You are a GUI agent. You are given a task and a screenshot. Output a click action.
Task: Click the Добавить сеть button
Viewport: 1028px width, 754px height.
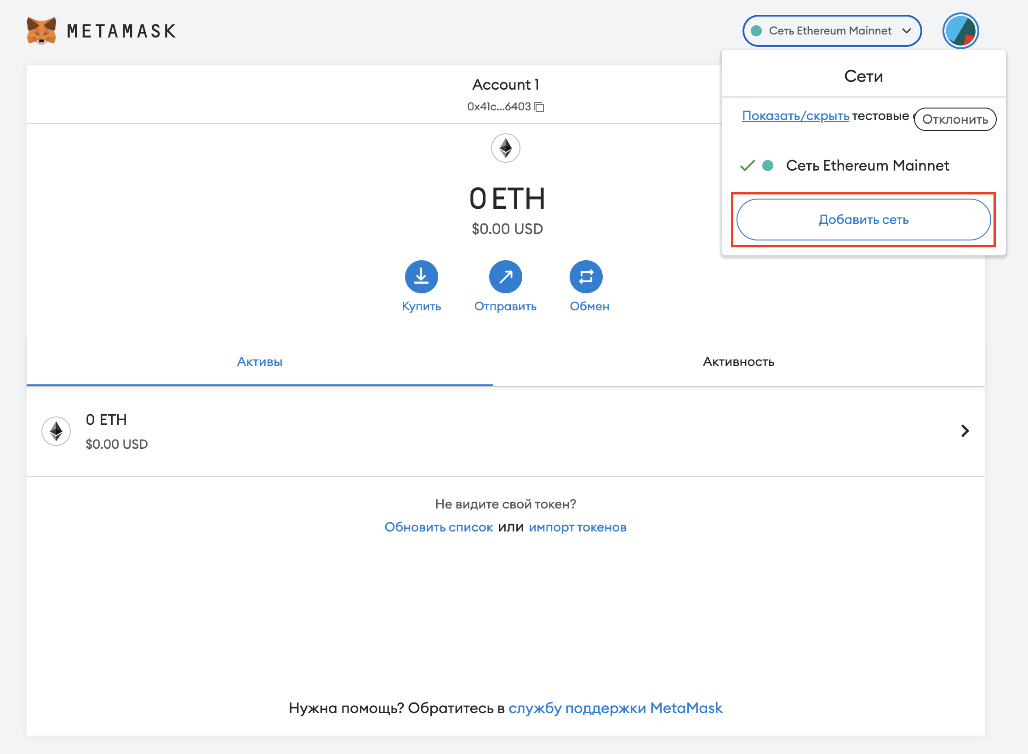(x=863, y=220)
